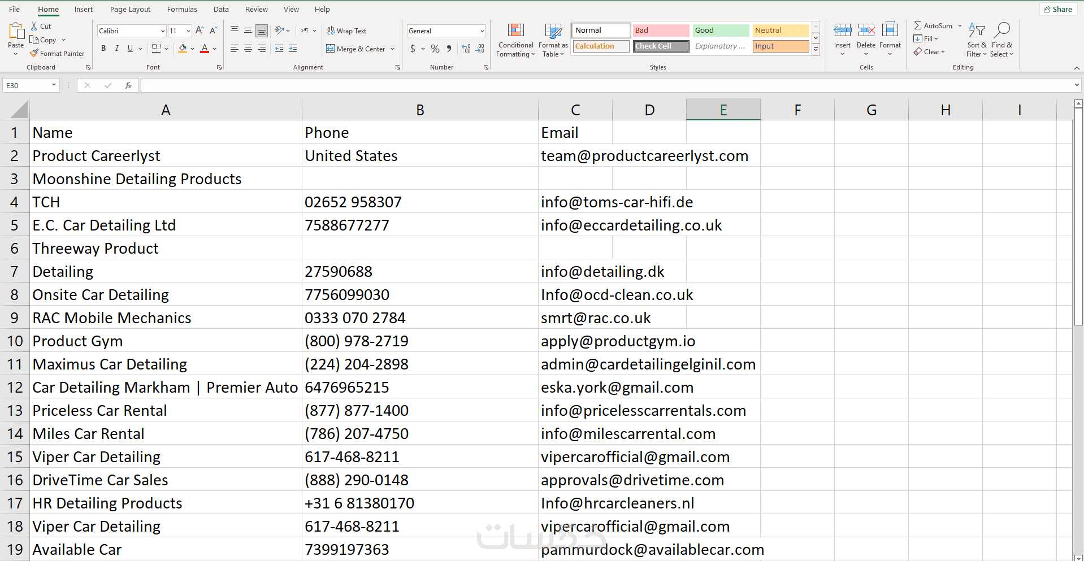Click the Cut scissors icon

(34, 27)
